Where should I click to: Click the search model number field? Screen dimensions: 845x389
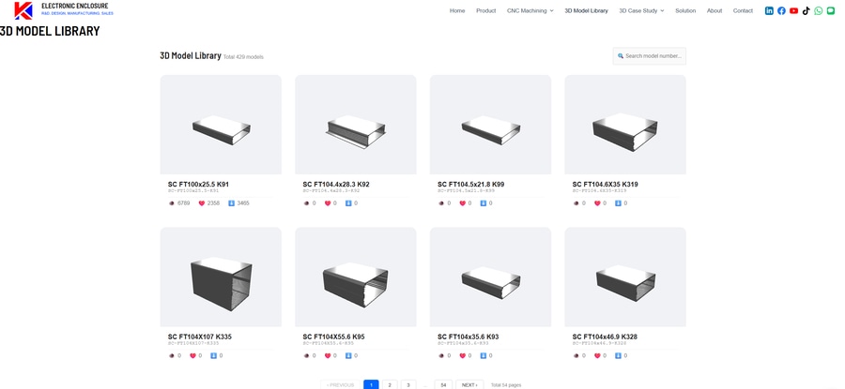click(650, 56)
